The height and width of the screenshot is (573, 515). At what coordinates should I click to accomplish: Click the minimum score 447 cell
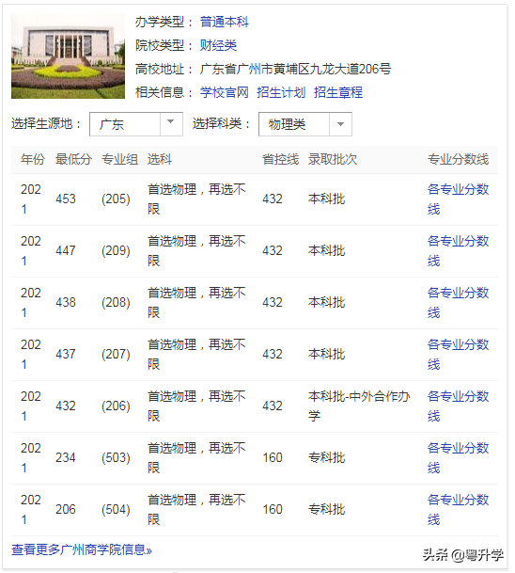pyautogui.click(x=66, y=250)
